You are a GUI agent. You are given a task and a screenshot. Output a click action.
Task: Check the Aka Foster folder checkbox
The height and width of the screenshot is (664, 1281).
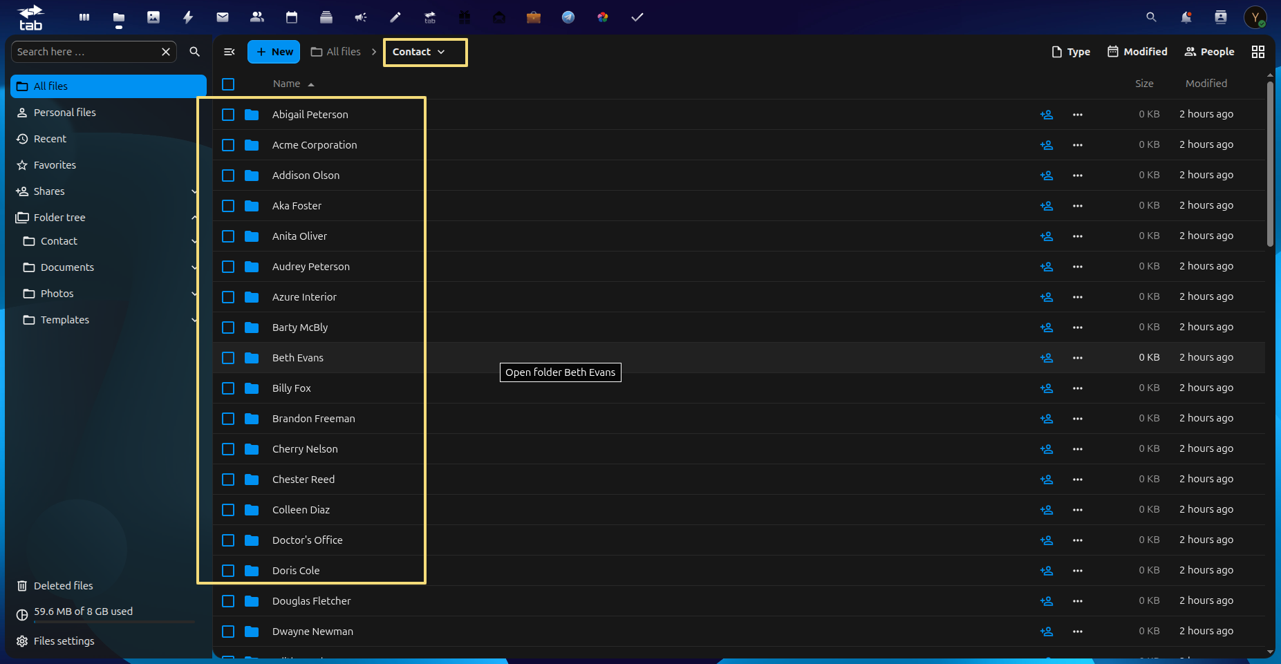click(228, 206)
